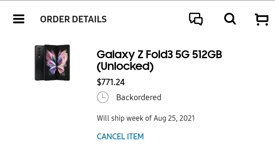Select the Backordered status label
275x153 pixels.
139,97
